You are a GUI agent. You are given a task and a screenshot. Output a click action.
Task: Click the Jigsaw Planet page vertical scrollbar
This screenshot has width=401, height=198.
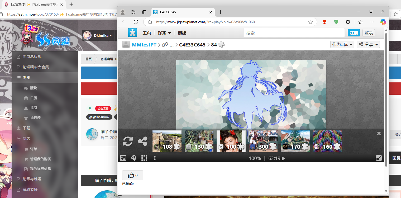(386, 100)
